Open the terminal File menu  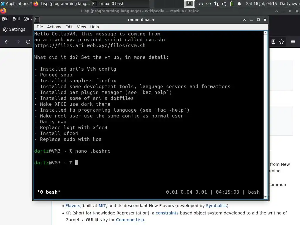[x=40, y=27]
